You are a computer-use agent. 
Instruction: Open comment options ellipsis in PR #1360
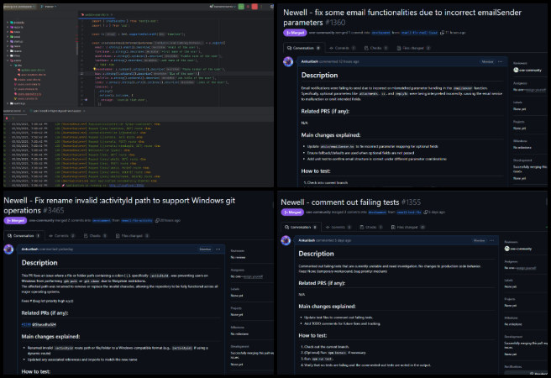pos(501,62)
